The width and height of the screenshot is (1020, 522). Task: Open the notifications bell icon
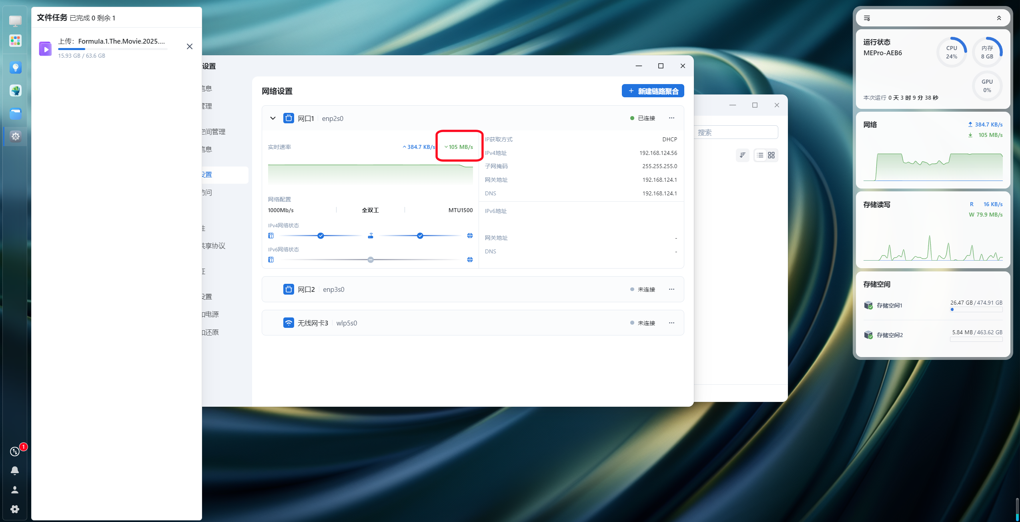(15, 470)
